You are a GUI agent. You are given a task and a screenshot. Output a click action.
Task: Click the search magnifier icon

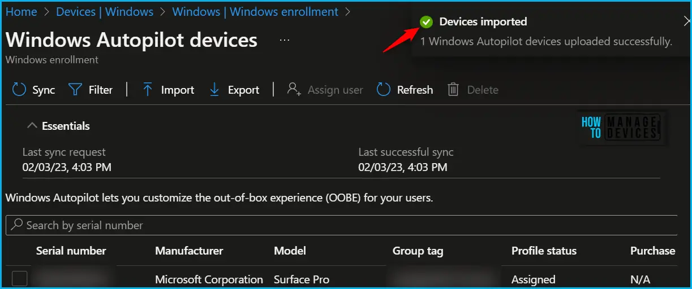[17, 225]
